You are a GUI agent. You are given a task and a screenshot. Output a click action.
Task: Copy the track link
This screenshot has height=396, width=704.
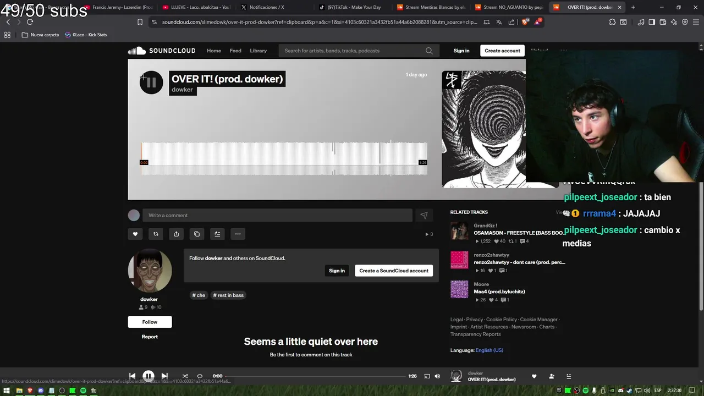(x=197, y=234)
